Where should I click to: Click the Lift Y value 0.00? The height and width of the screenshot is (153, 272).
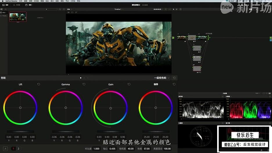tap(9, 137)
